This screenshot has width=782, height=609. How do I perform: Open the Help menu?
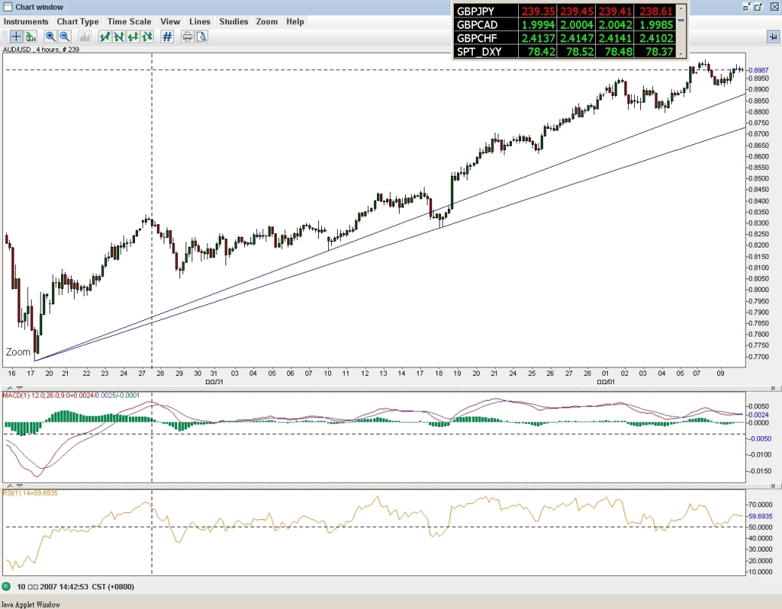(x=295, y=21)
